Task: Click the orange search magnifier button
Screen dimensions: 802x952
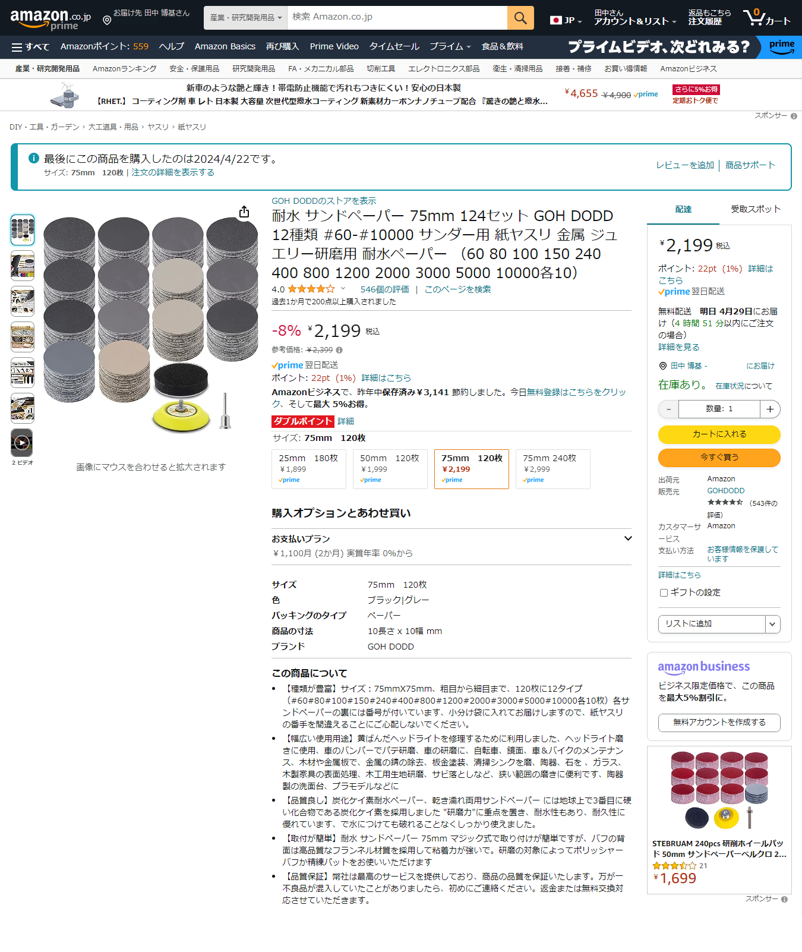Action: point(520,18)
